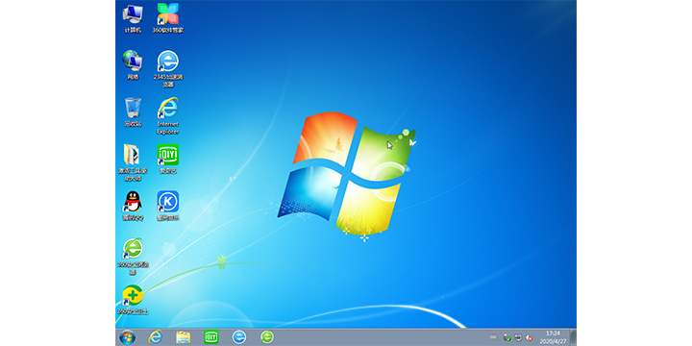Select the Network (网络) desktop icon
The height and width of the screenshot is (346, 692).
[x=133, y=65]
